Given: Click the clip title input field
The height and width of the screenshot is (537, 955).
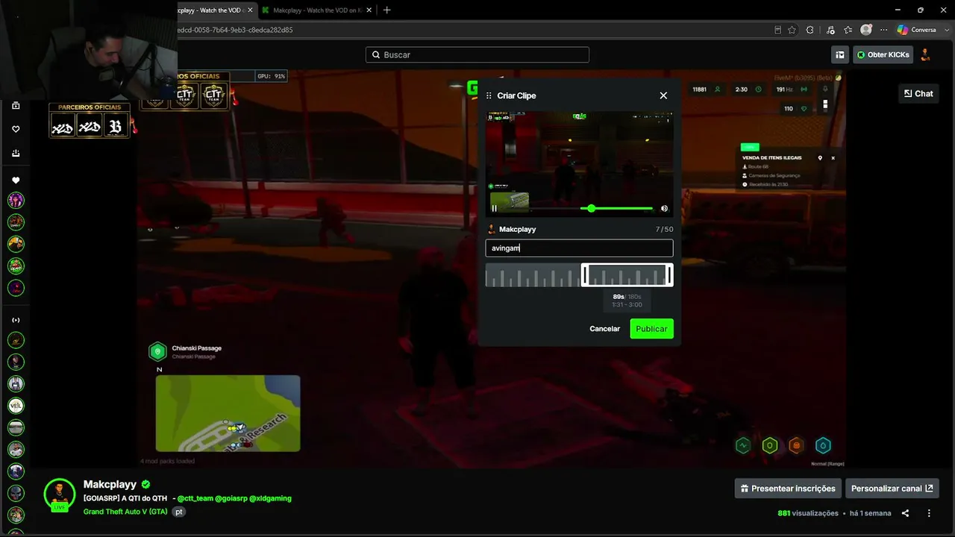Looking at the screenshot, I should click(579, 248).
